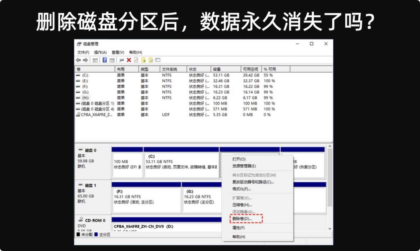Toggle the Show/Hide Console Tree toolbar icon
Viewport: 420px width, 251px height.
tap(96, 60)
